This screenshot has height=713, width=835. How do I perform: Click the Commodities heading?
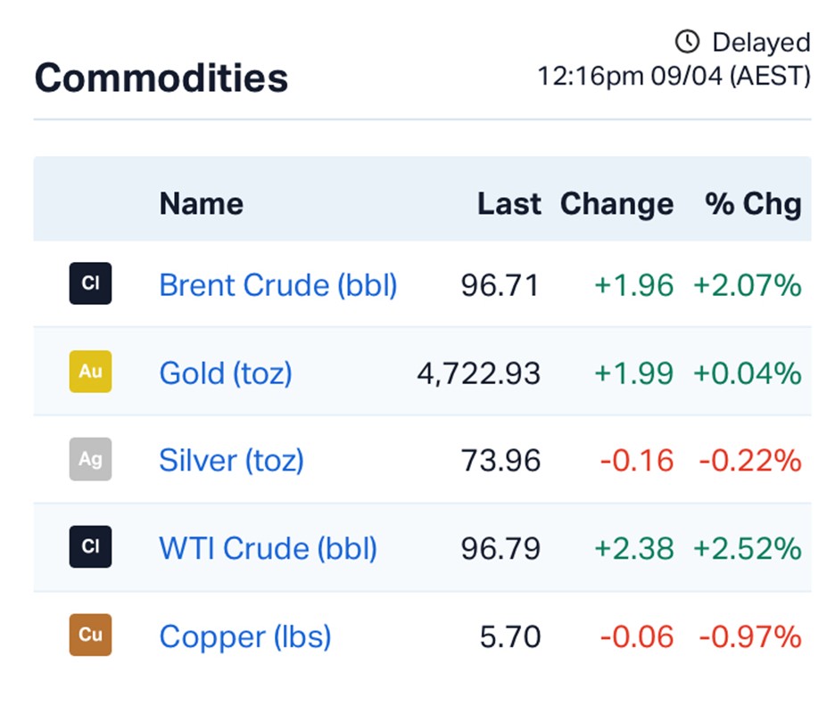pyautogui.click(x=161, y=78)
